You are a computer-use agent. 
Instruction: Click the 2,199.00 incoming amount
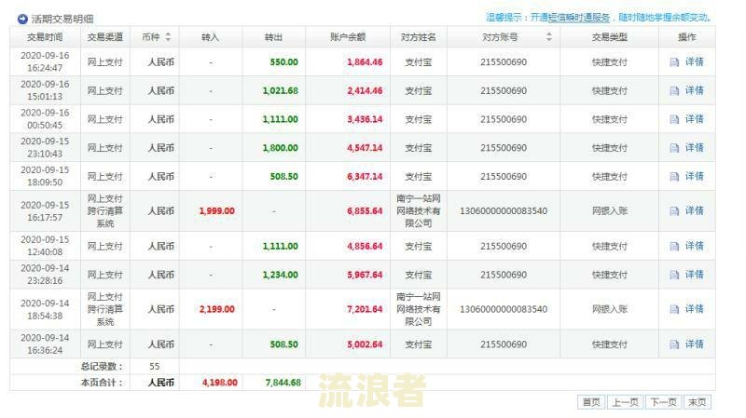pyautogui.click(x=217, y=309)
